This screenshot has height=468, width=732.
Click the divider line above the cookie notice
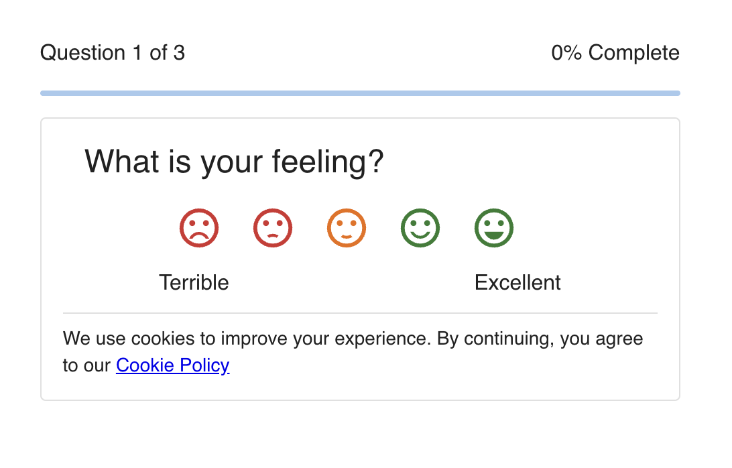[x=360, y=313]
